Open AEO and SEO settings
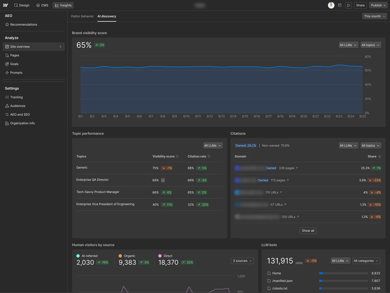This screenshot has height=293, width=390. tap(34, 114)
